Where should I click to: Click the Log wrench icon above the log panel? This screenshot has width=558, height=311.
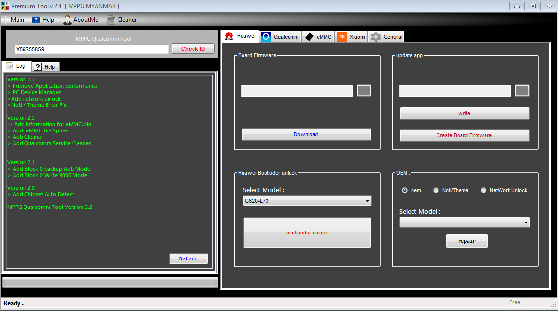10,66
